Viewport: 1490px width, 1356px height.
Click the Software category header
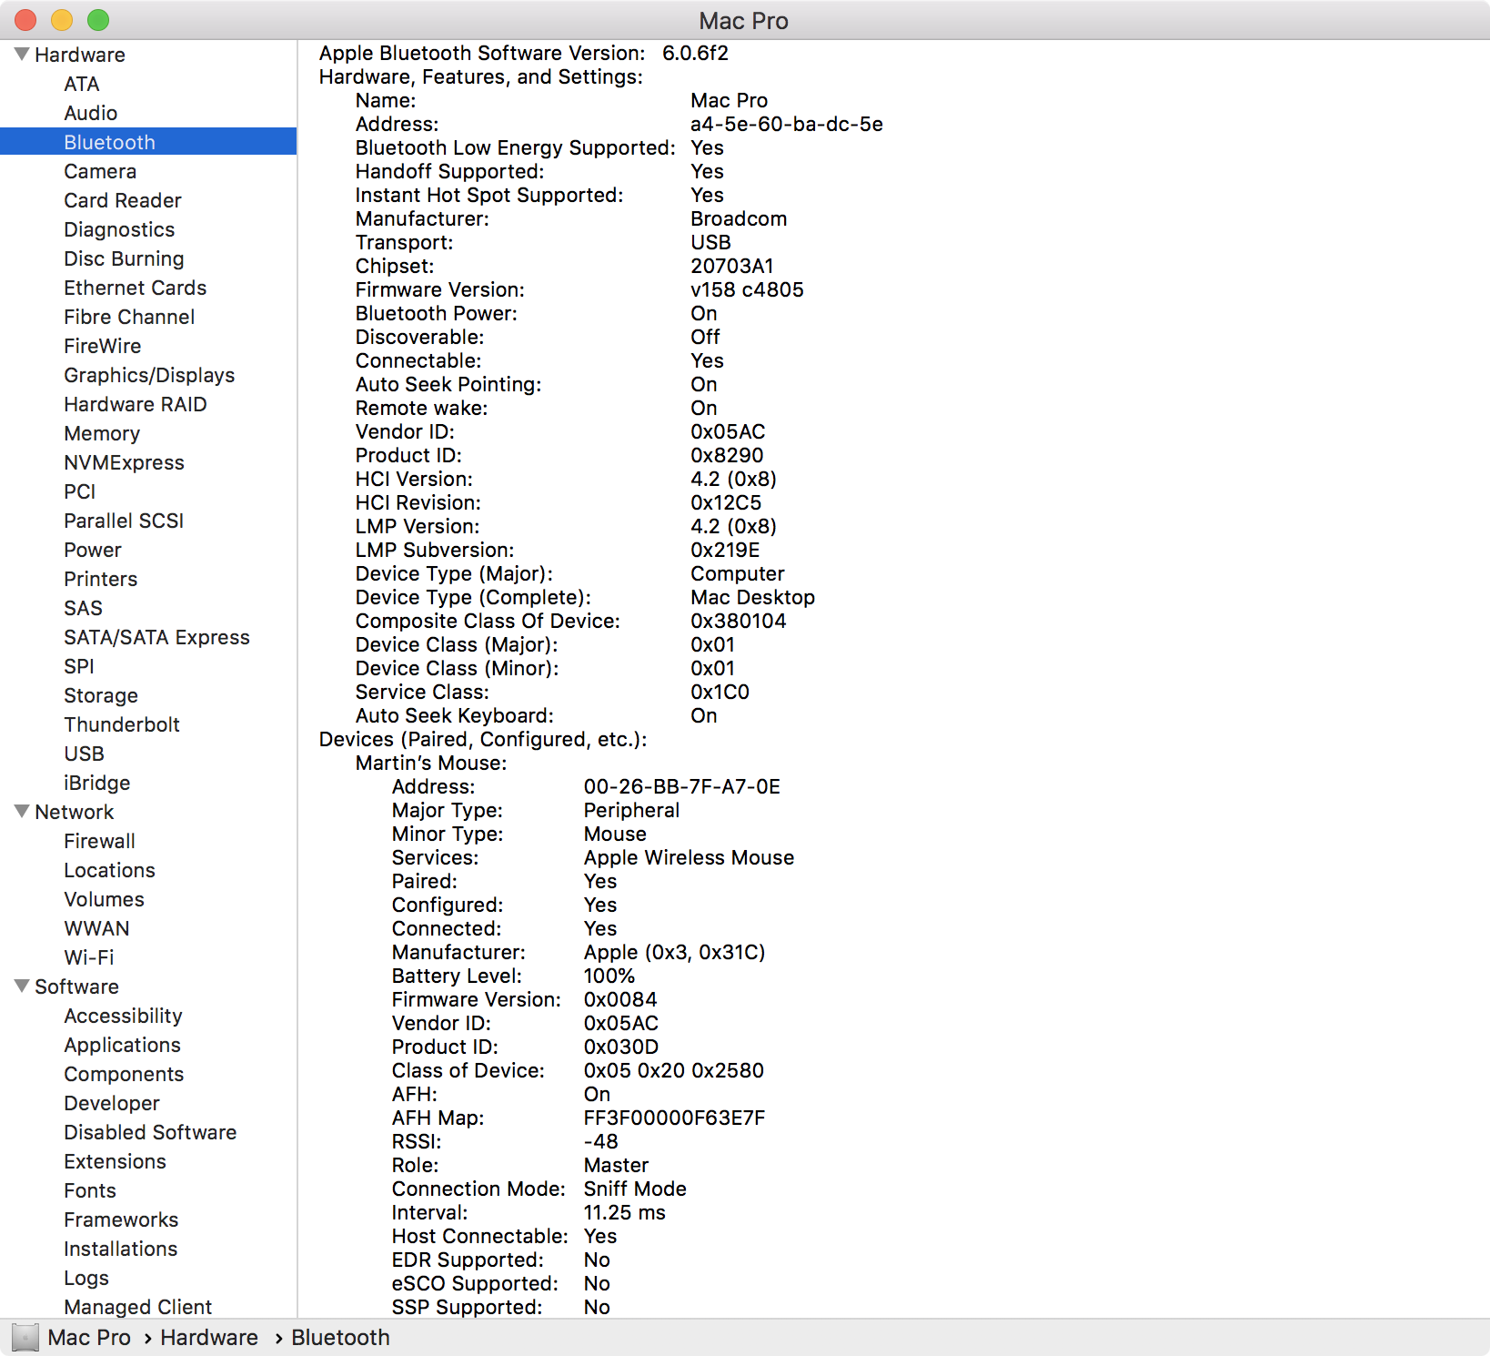coord(76,987)
